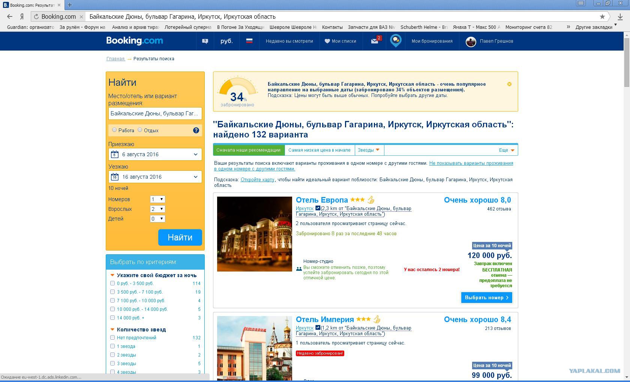Open a new browser tab with plus
Screen dimensions: 630x382
coord(69,5)
